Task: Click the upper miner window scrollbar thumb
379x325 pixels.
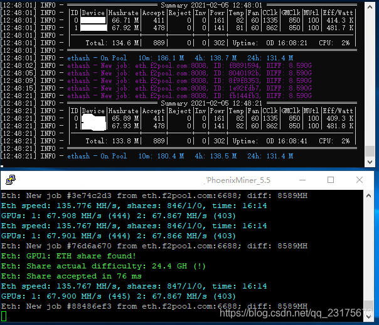Action: click(x=370, y=151)
